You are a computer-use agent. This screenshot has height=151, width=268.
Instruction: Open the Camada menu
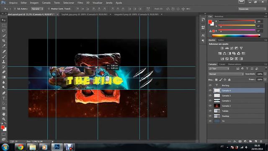pos(46,3)
